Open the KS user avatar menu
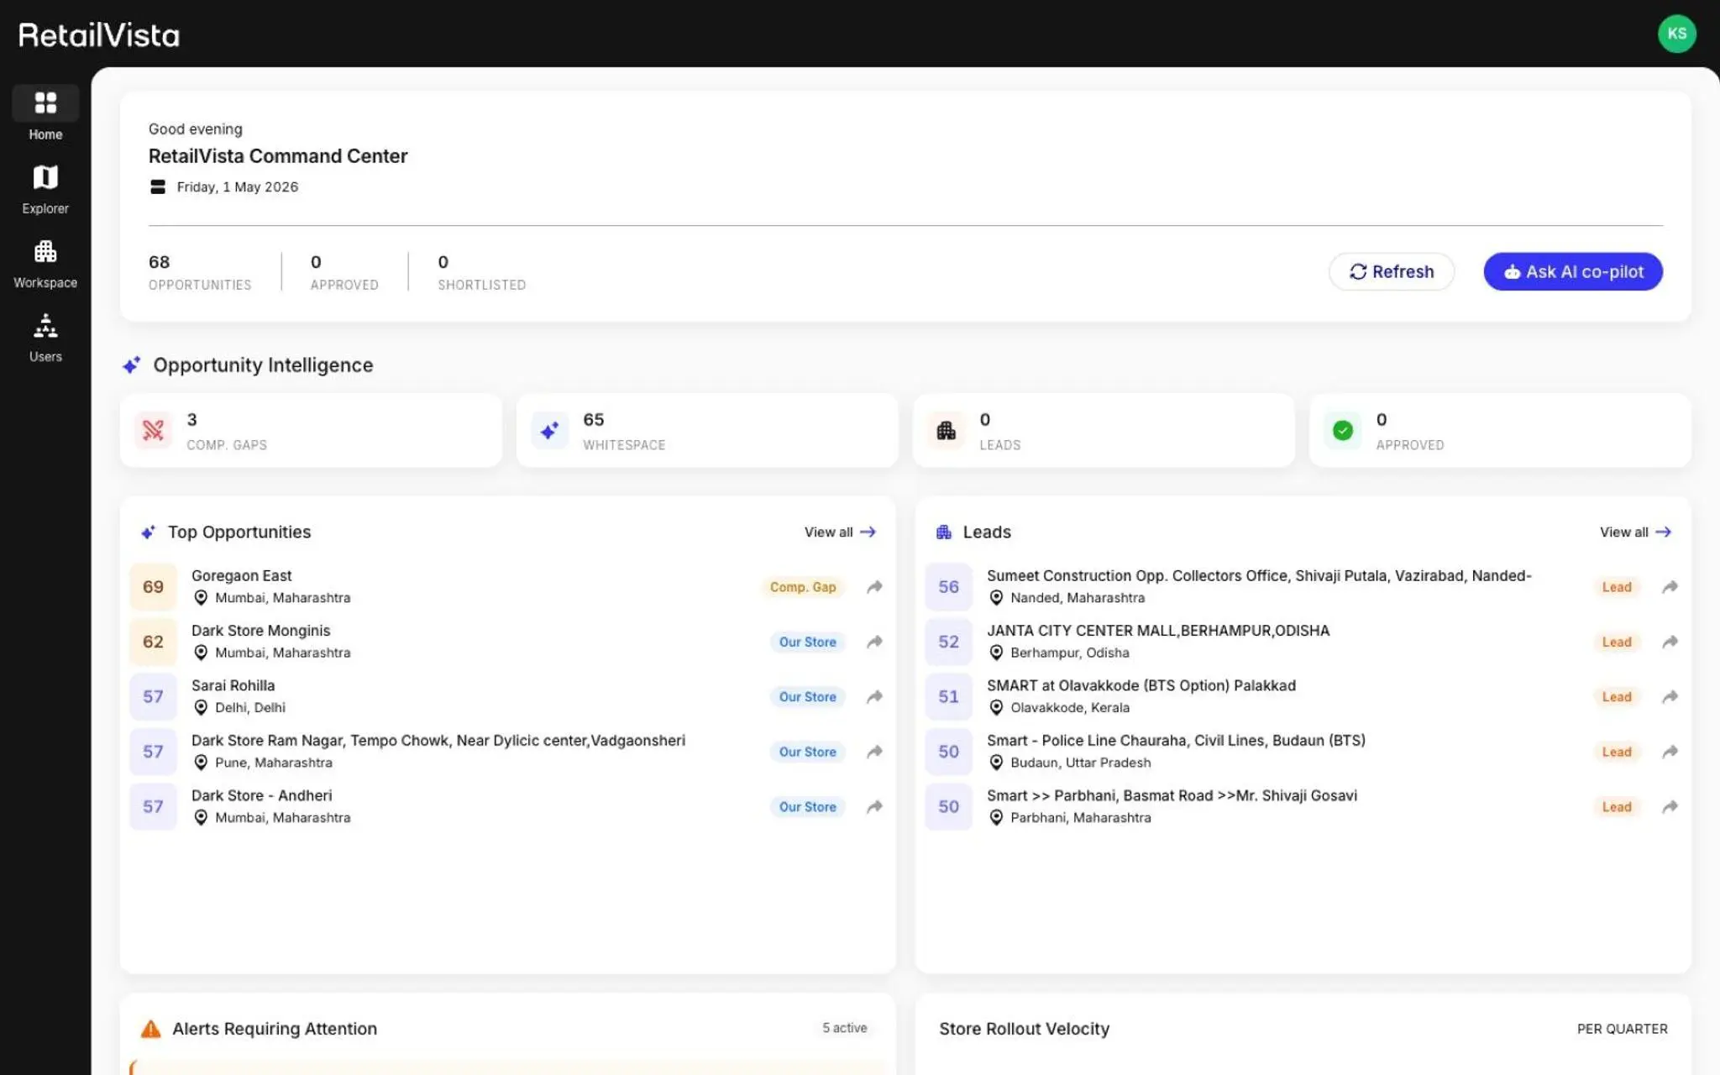This screenshot has width=1720, height=1075. click(x=1676, y=34)
